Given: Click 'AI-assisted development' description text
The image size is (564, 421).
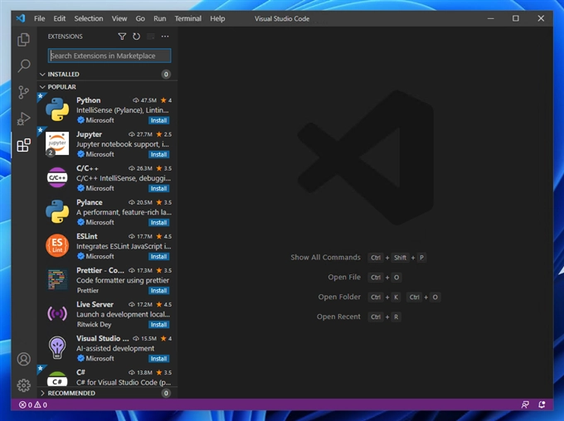Looking at the screenshot, I should (115, 348).
